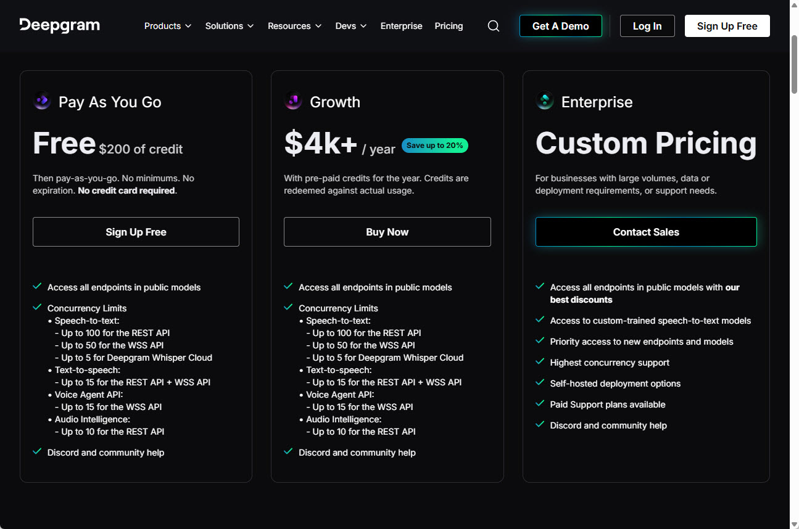Screen dimensions: 799x529
Task: Expand the Products dropdown menu
Action: pyautogui.click(x=168, y=26)
